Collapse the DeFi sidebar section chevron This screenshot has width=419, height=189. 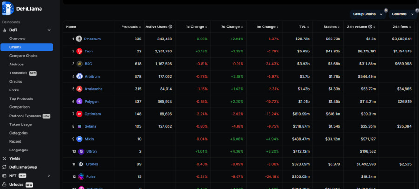point(49,30)
